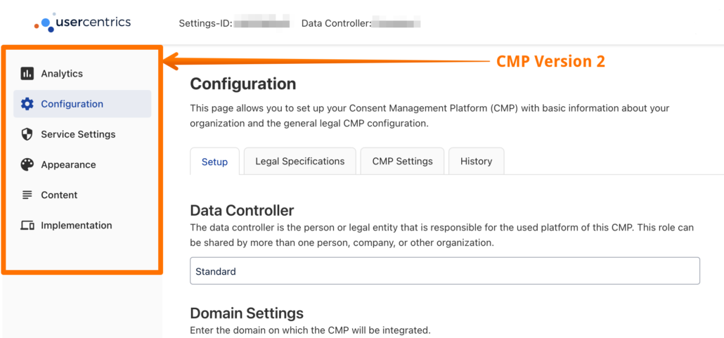Click the Appearance palette icon

[27, 165]
